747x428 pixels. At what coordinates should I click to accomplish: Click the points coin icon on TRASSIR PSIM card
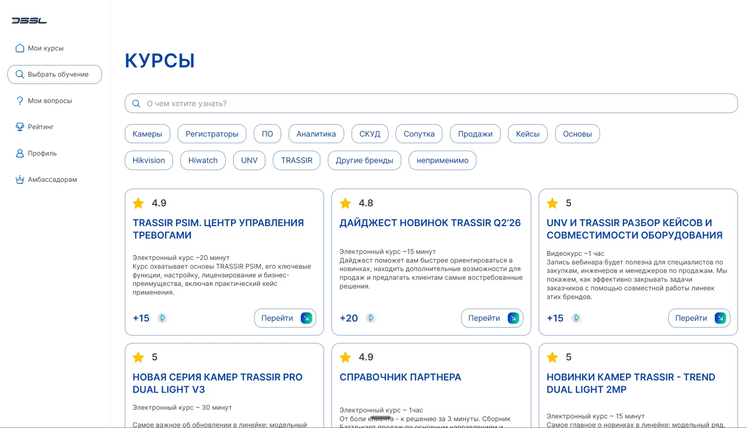click(162, 318)
